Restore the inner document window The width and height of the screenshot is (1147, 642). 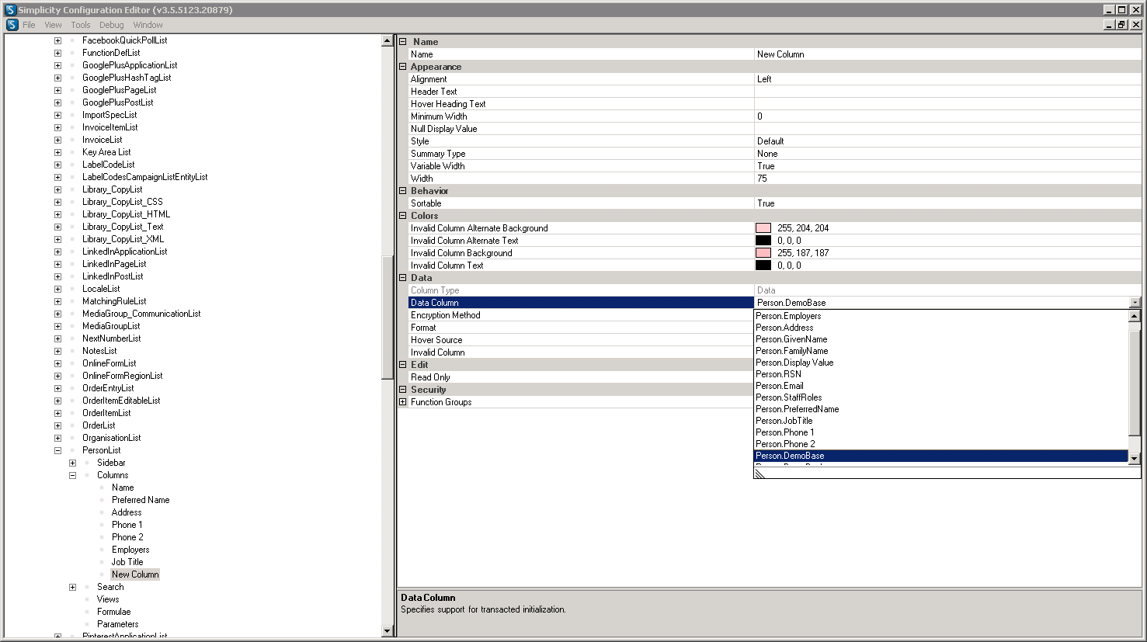tap(1121, 25)
